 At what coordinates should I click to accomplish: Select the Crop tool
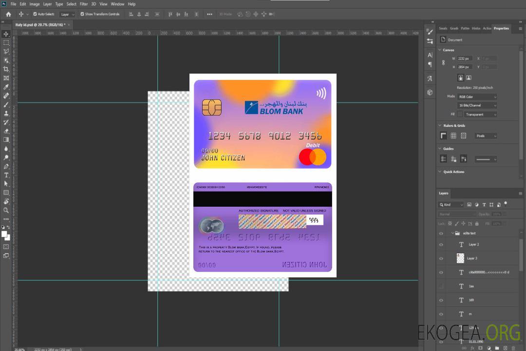coord(6,69)
